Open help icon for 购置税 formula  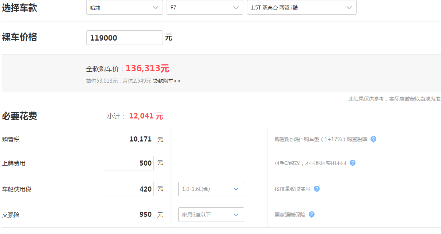pos(373,139)
